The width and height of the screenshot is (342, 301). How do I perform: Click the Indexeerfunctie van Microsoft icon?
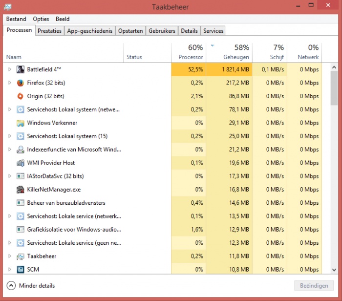point(21,150)
